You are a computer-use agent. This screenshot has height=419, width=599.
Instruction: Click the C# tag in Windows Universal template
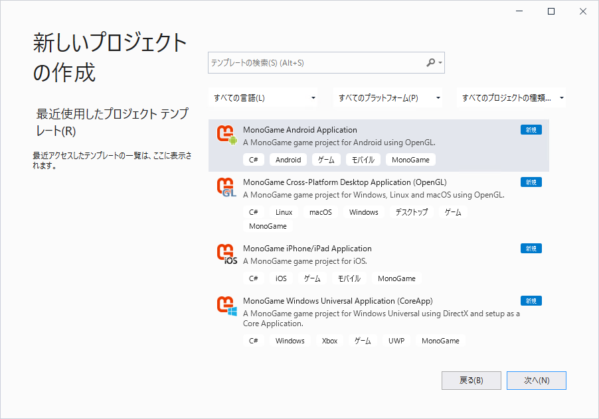tap(253, 341)
